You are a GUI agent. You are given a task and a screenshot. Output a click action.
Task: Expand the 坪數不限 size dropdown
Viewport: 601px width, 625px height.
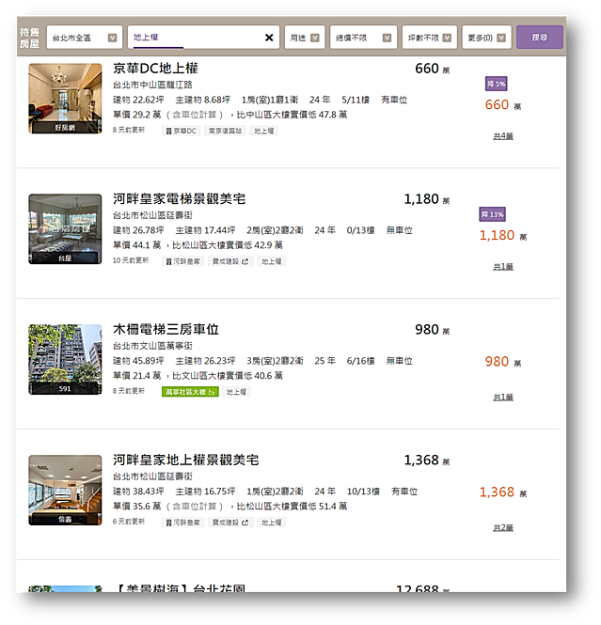pyautogui.click(x=429, y=38)
